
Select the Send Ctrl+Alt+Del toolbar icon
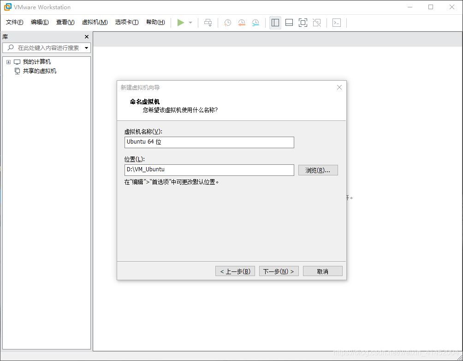336,22
